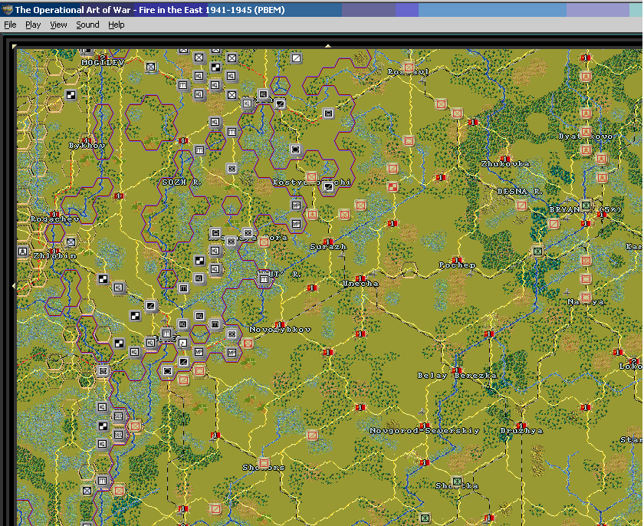Screen dimensions: 644x526
Task: Click the supply flag above Bykhov
Action: pyautogui.click(x=86, y=141)
